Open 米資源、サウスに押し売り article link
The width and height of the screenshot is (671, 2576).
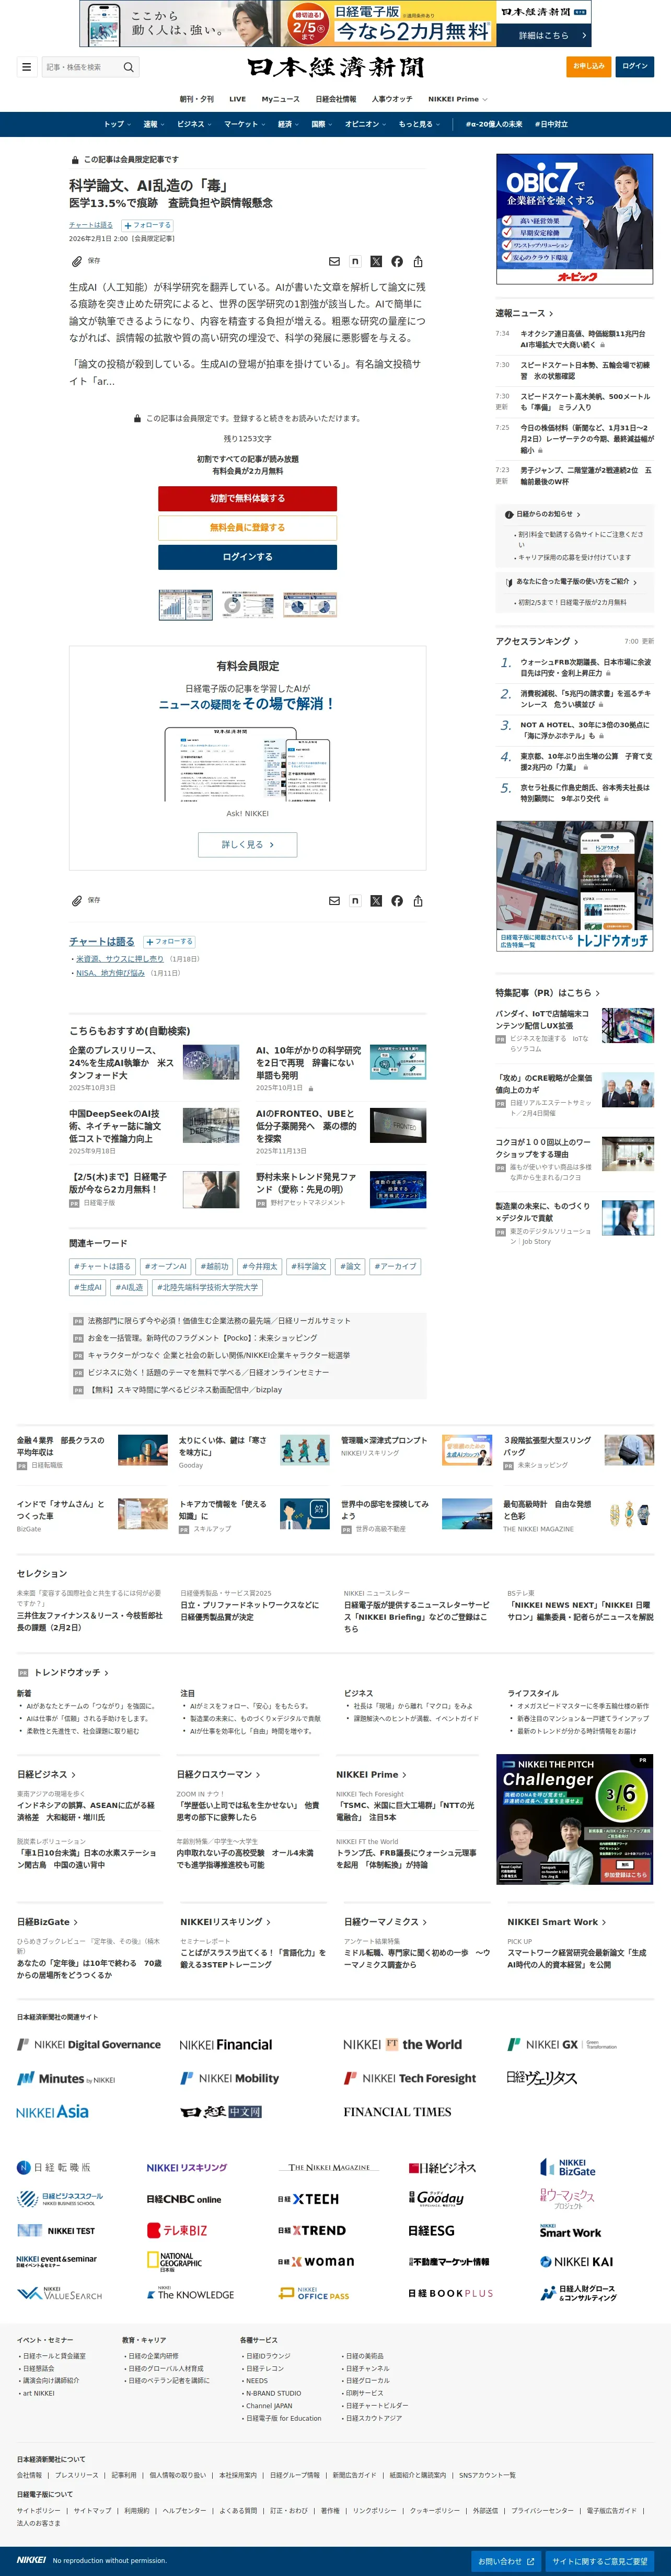point(120,958)
